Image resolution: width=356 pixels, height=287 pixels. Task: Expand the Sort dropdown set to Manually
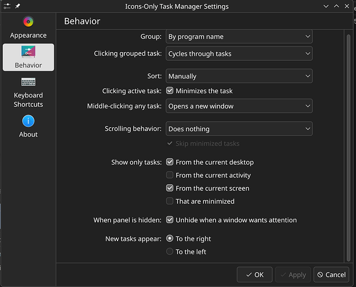(239, 76)
